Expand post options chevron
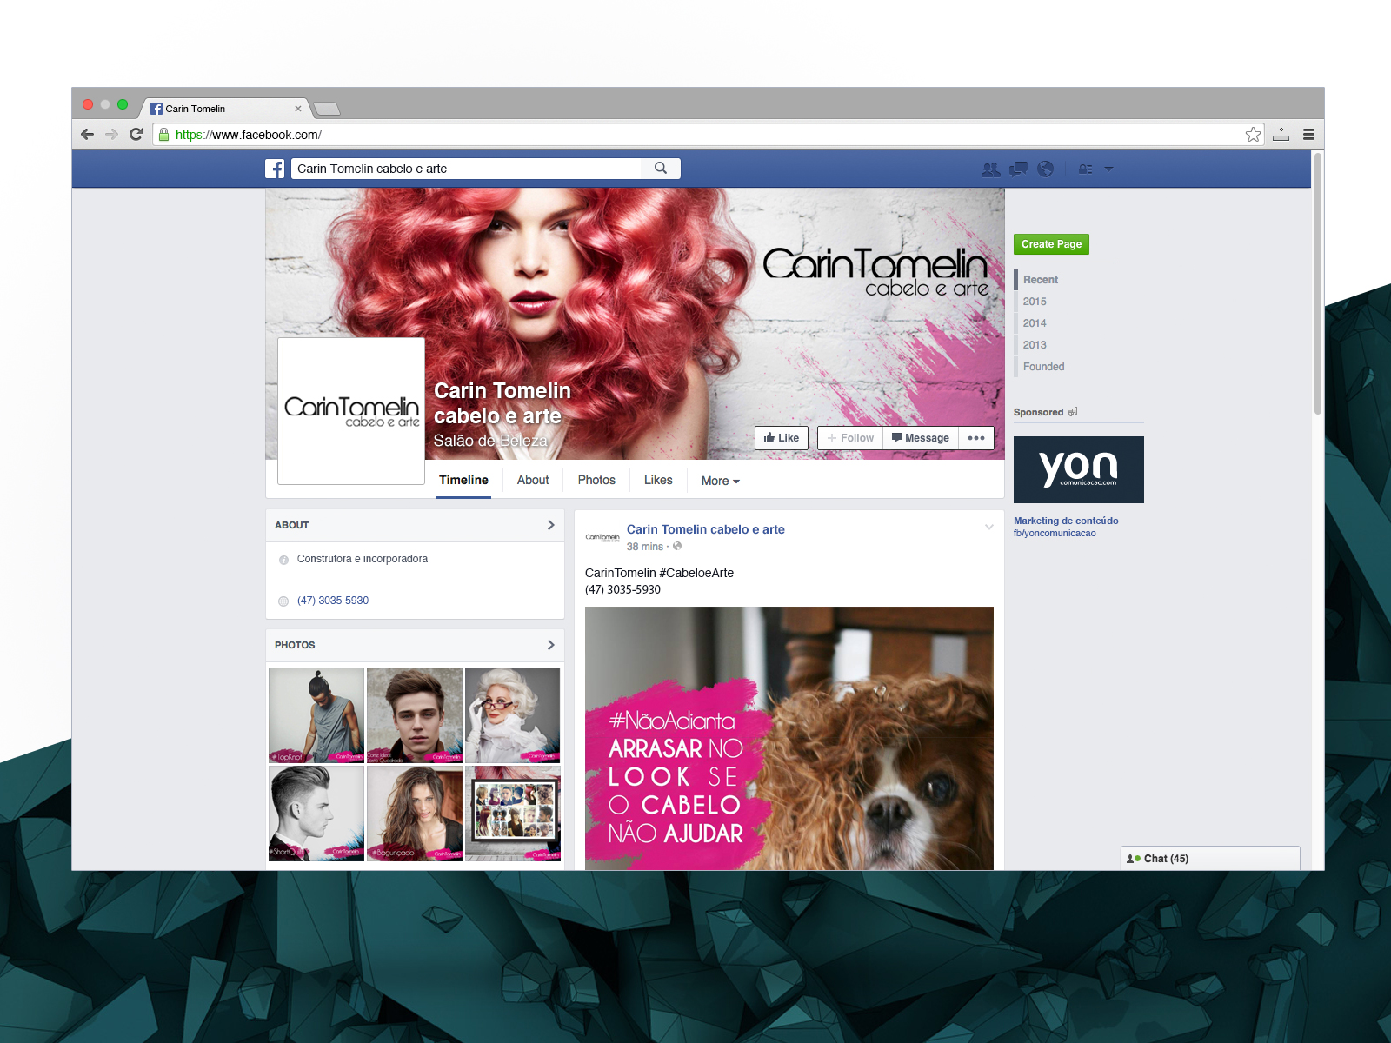Screen dimensions: 1391x1043 pos(988,528)
